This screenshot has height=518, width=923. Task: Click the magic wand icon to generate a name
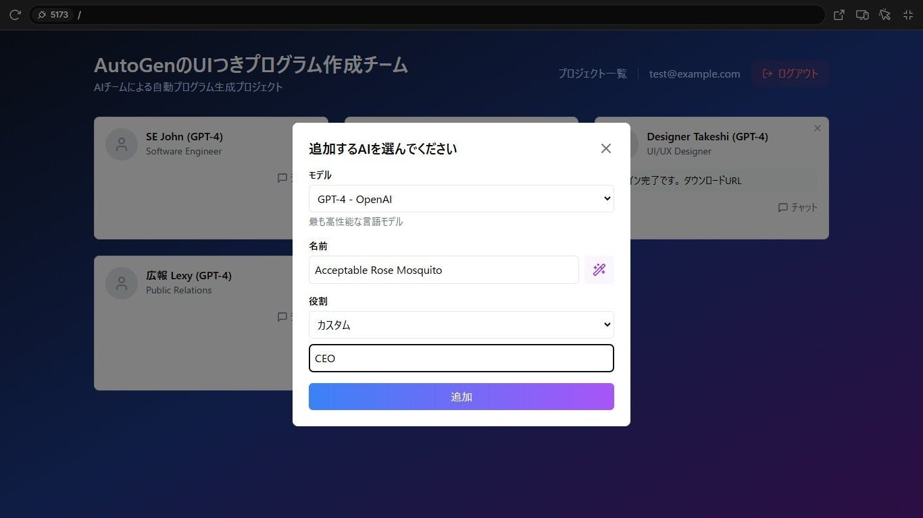[x=599, y=269]
